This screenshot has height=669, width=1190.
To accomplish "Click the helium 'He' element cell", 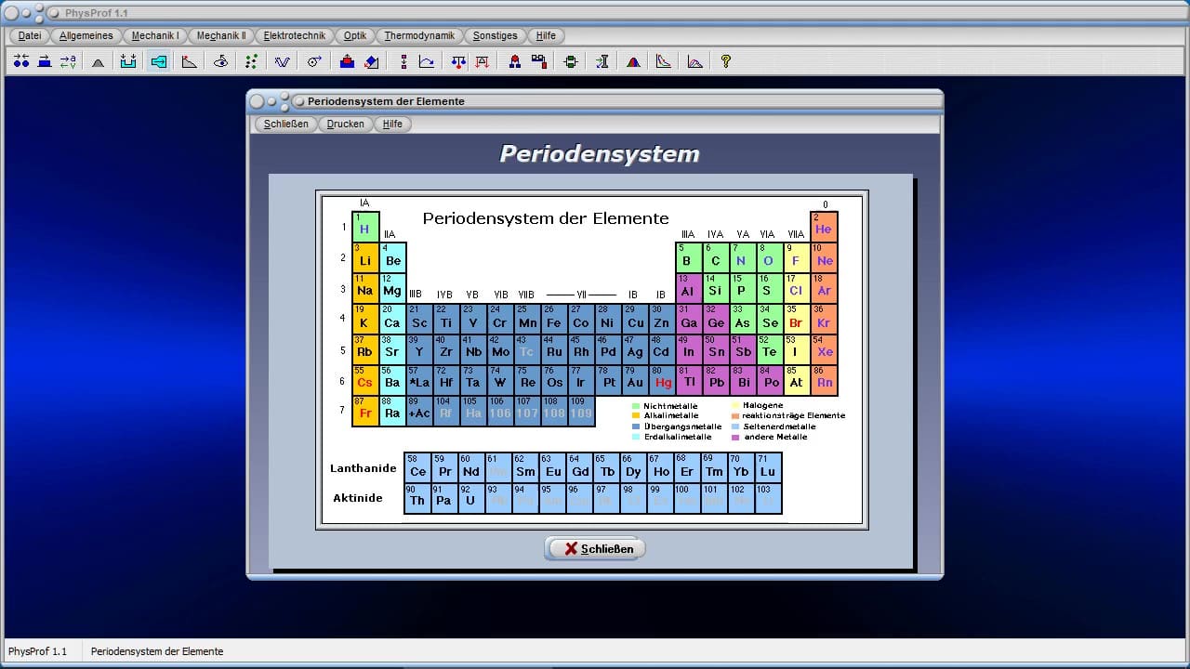I will click(x=824, y=227).
